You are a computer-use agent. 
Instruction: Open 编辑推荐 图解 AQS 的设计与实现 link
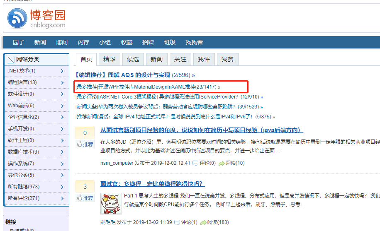(x=135, y=75)
